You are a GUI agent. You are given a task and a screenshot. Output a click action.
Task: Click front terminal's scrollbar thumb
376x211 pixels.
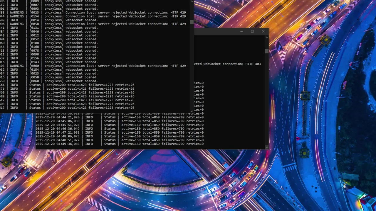192,22
